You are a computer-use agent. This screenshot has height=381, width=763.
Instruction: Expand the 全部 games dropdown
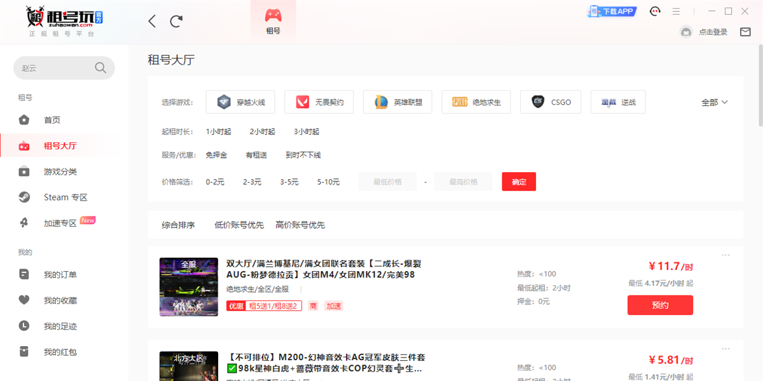(714, 102)
